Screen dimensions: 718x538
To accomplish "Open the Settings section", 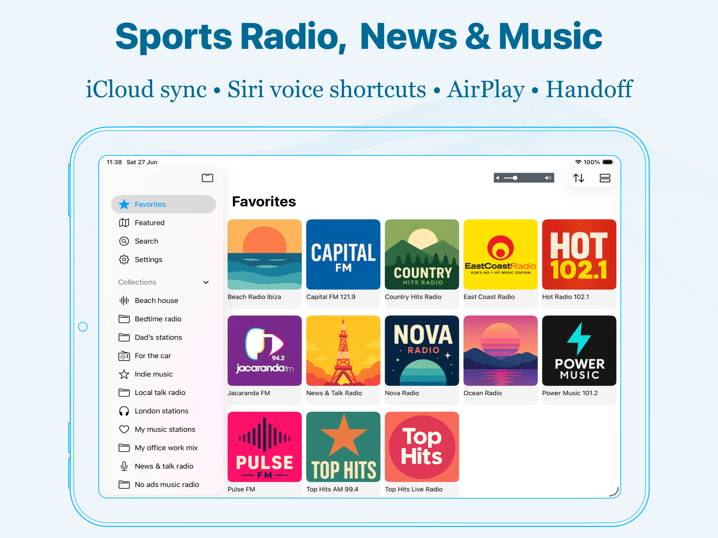I will (163, 260).
